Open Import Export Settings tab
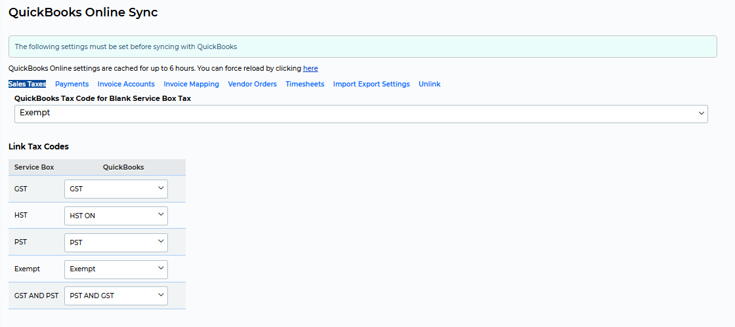Image resolution: width=735 pixels, height=327 pixels. tap(371, 84)
